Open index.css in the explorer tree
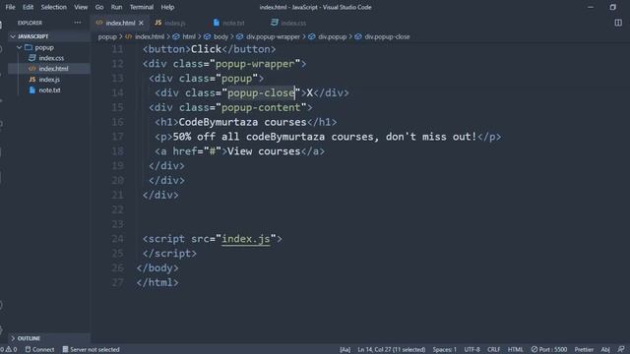The height and width of the screenshot is (354, 630). click(x=51, y=58)
